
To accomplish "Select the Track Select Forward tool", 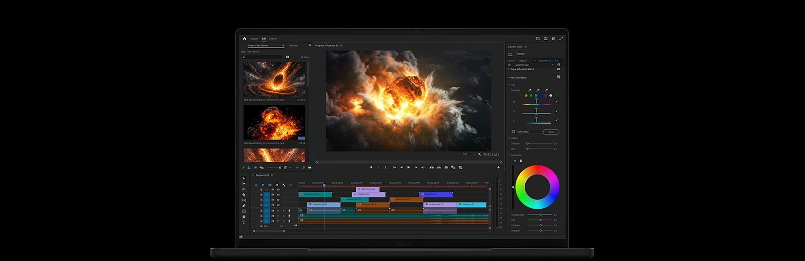I will tap(244, 184).
